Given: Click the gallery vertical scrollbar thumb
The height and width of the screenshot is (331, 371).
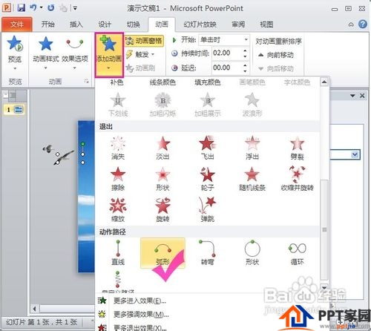Looking at the screenshot, I should 324,229.
